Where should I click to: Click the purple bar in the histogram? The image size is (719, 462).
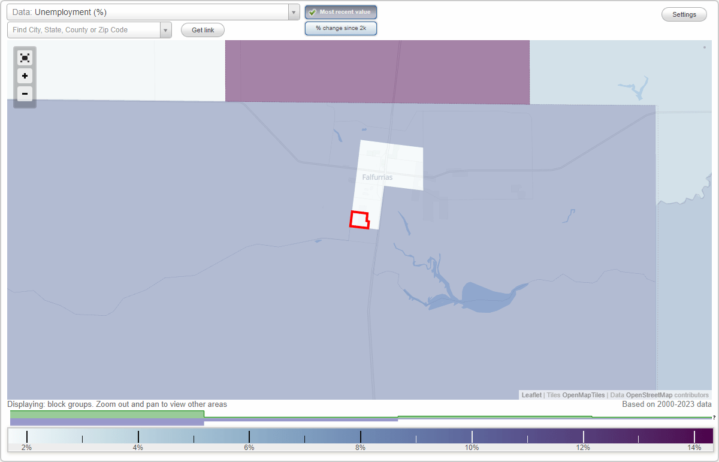(x=107, y=422)
